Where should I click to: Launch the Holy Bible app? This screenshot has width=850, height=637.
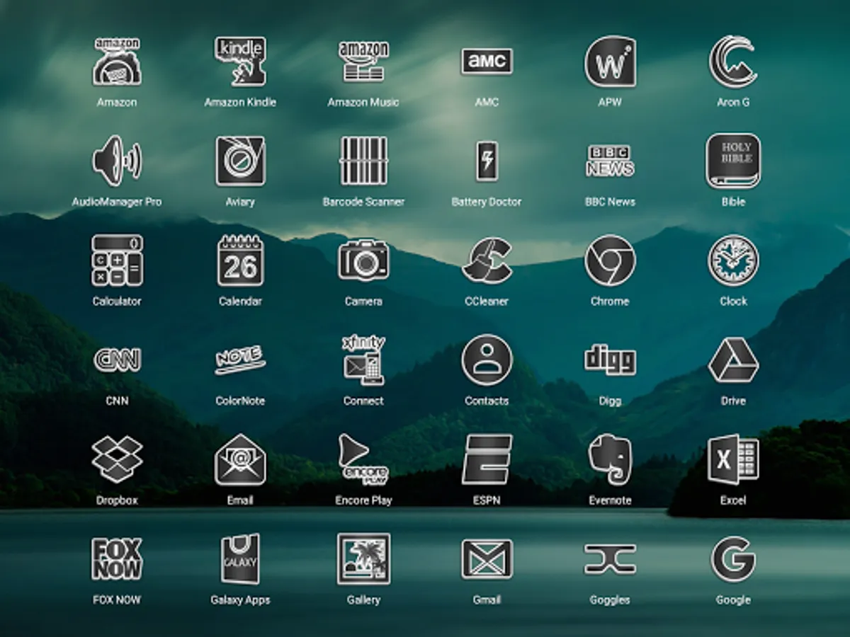coord(733,161)
